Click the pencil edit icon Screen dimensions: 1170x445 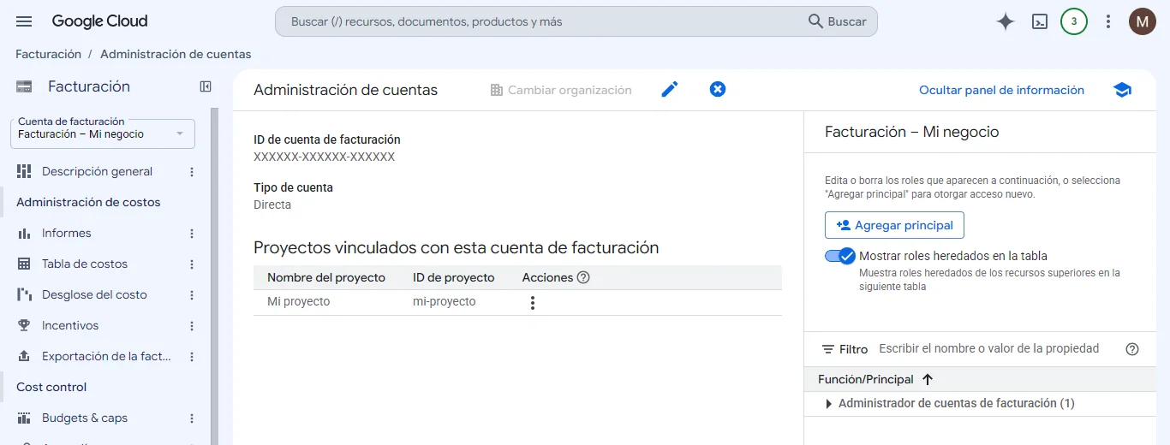coord(670,89)
